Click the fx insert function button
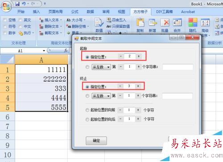This screenshot has width=223, height=162. point(66,51)
